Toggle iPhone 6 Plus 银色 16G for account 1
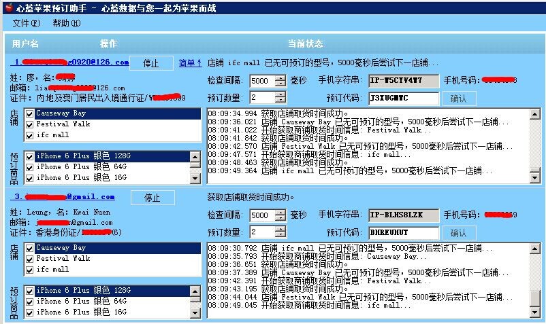Viewport: 546px width, 324px height. point(29,178)
